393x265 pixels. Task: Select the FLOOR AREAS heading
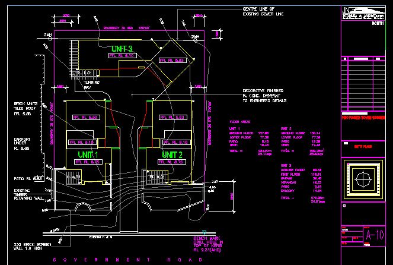[240, 122]
